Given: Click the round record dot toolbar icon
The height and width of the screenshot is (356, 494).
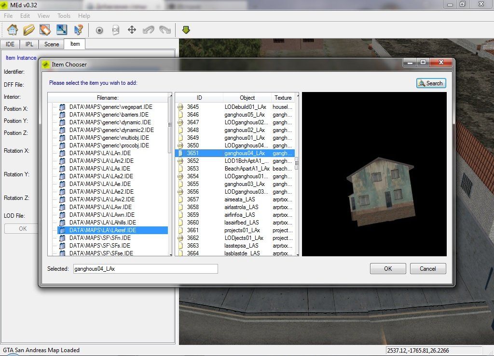Looking at the screenshot, I should [99, 30].
